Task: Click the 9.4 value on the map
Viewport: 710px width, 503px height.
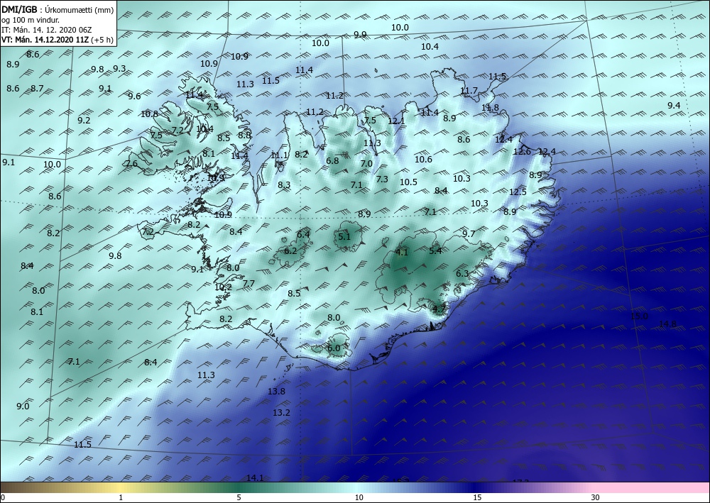Action: pyautogui.click(x=674, y=106)
